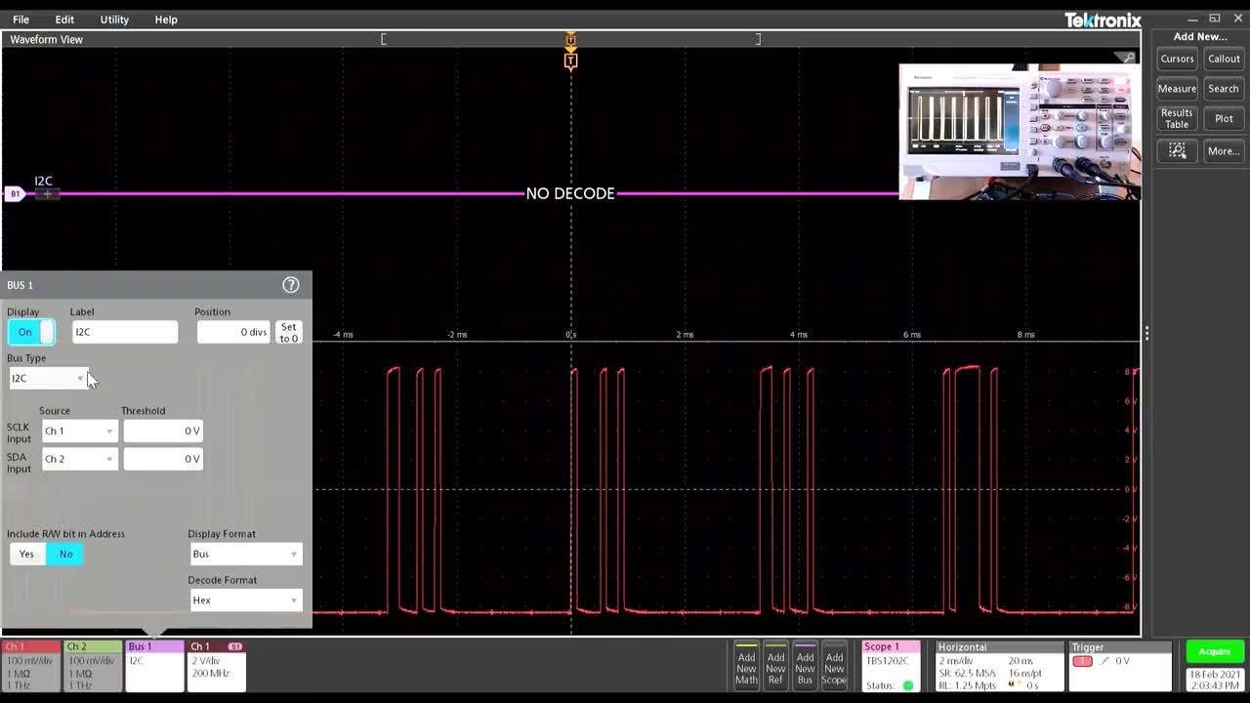This screenshot has width=1250, height=703.
Task: Click the zoom box draw icon
Action: pos(1177,150)
